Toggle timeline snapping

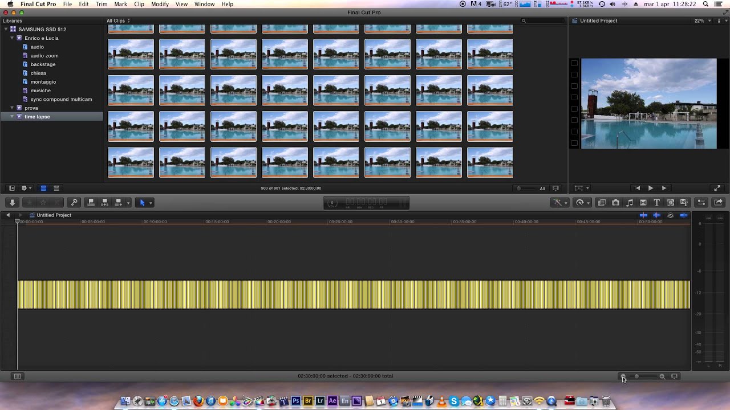pyautogui.click(x=683, y=215)
